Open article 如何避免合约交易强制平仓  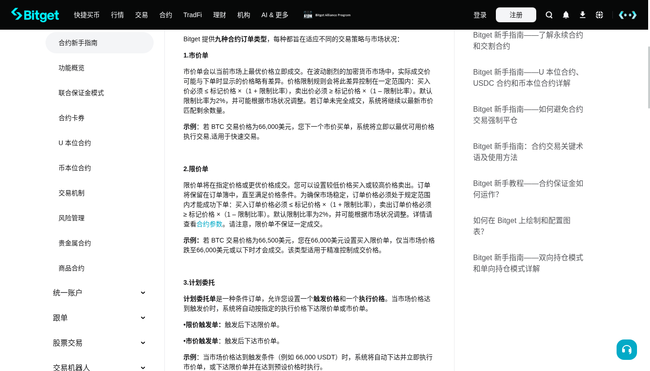click(x=528, y=115)
